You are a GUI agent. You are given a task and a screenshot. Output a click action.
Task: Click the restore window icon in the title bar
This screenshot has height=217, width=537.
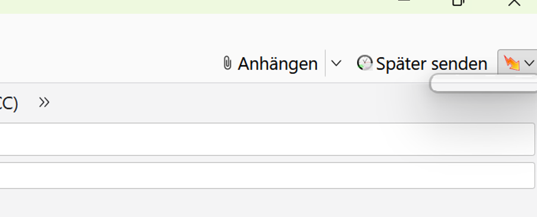[x=458, y=3]
